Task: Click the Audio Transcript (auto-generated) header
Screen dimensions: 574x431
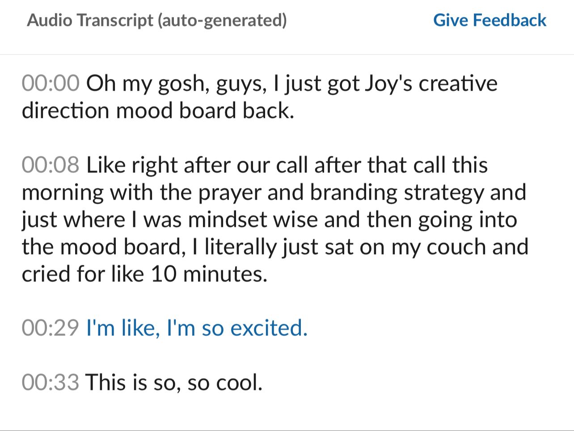Action: point(156,20)
